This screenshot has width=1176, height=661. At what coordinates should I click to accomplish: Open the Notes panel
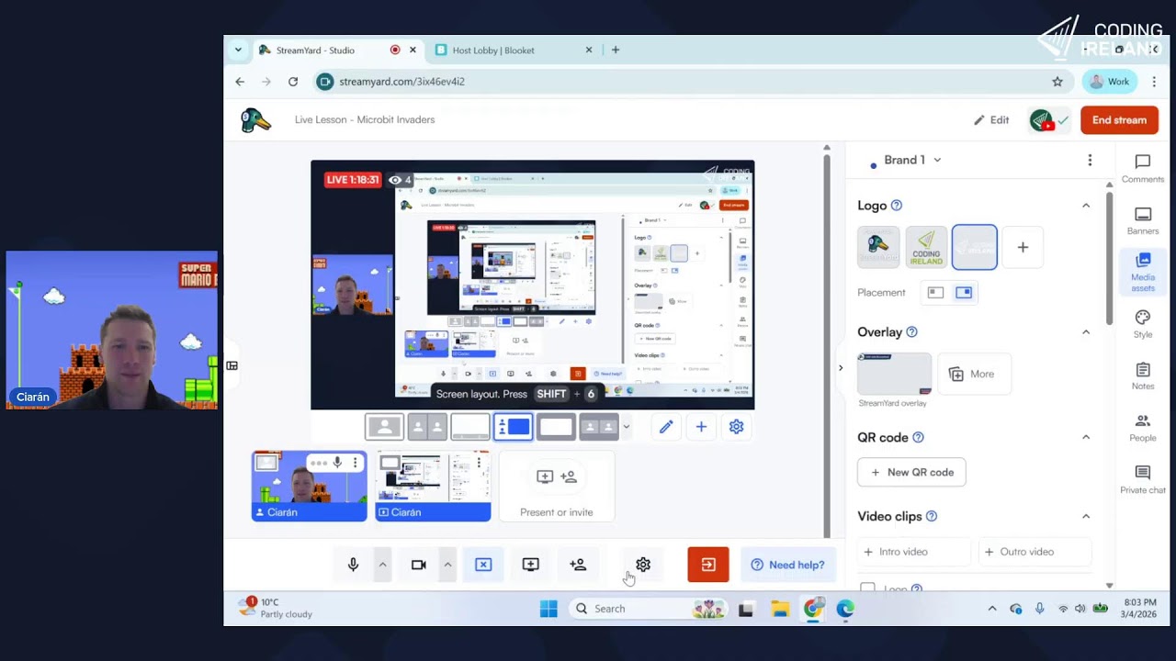[x=1142, y=375]
